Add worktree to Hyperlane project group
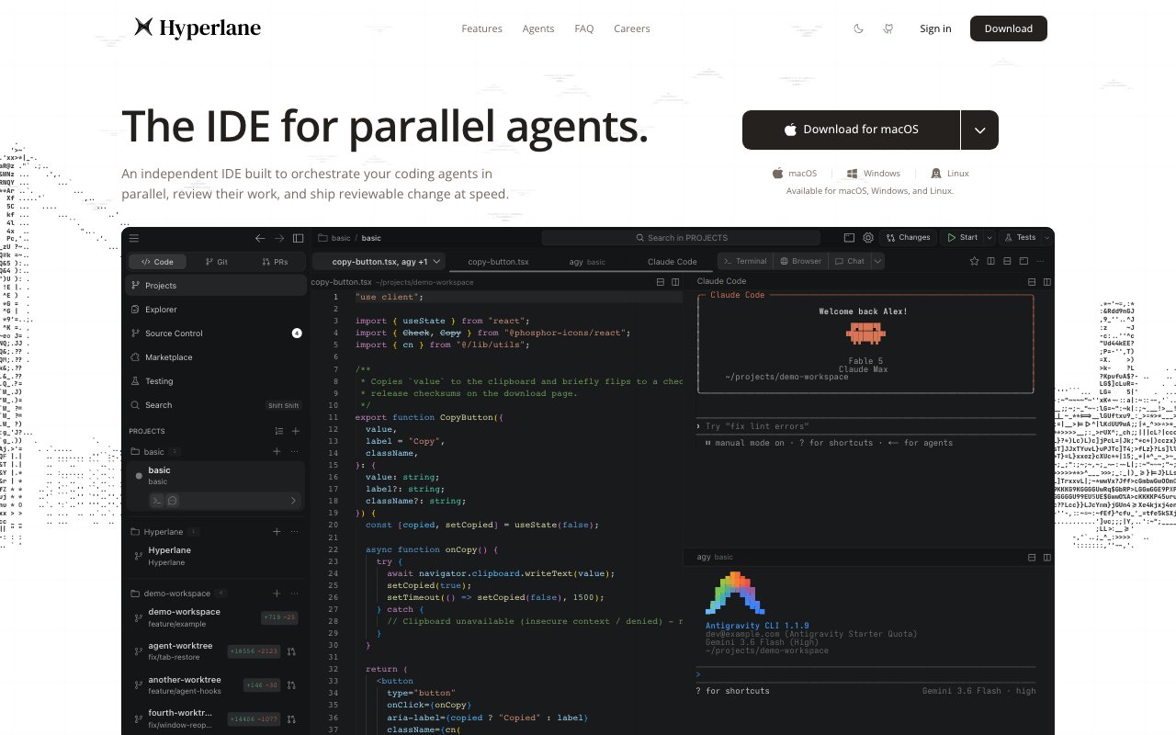The height and width of the screenshot is (735, 1176). 277,532
